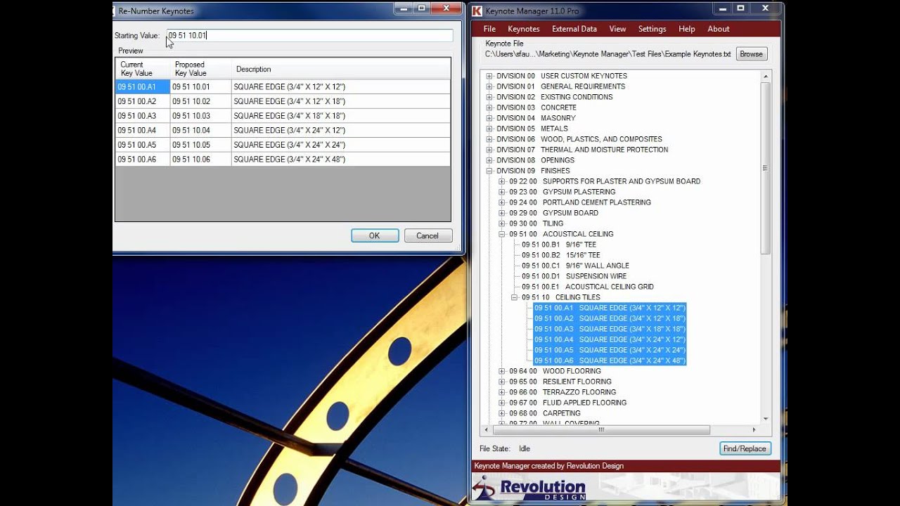The image size is (900, 506).
Task: Click the Keynote Manager title bar icon
Action: click(x=477, y=10)
